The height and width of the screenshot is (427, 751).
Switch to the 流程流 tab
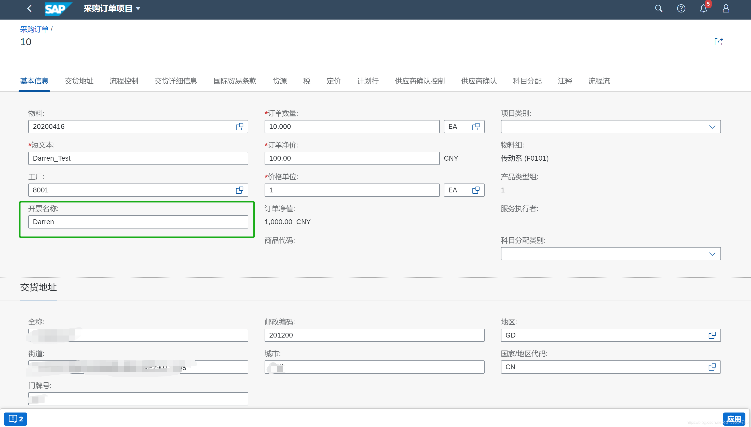599,81
